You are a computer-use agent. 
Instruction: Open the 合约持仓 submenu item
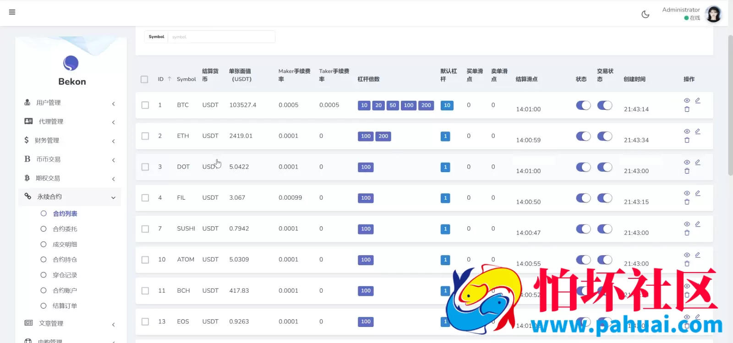(x=65, y=260)
